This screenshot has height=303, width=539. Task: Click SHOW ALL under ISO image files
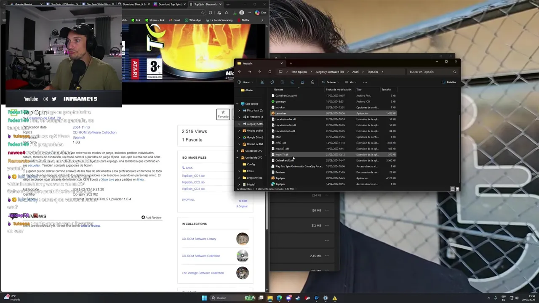coord(188,199)
